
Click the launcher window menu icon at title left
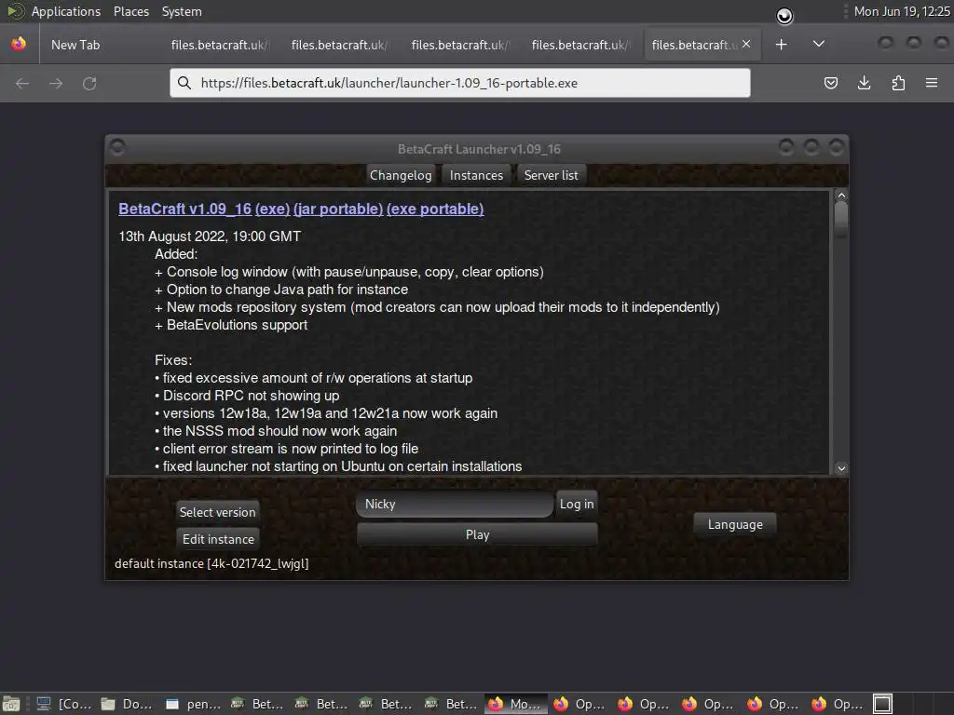point(117,147)
